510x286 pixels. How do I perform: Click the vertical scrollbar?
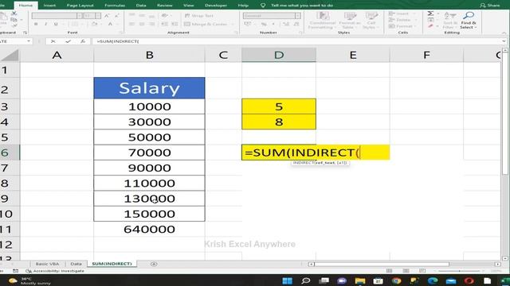(x=504, y=114)
